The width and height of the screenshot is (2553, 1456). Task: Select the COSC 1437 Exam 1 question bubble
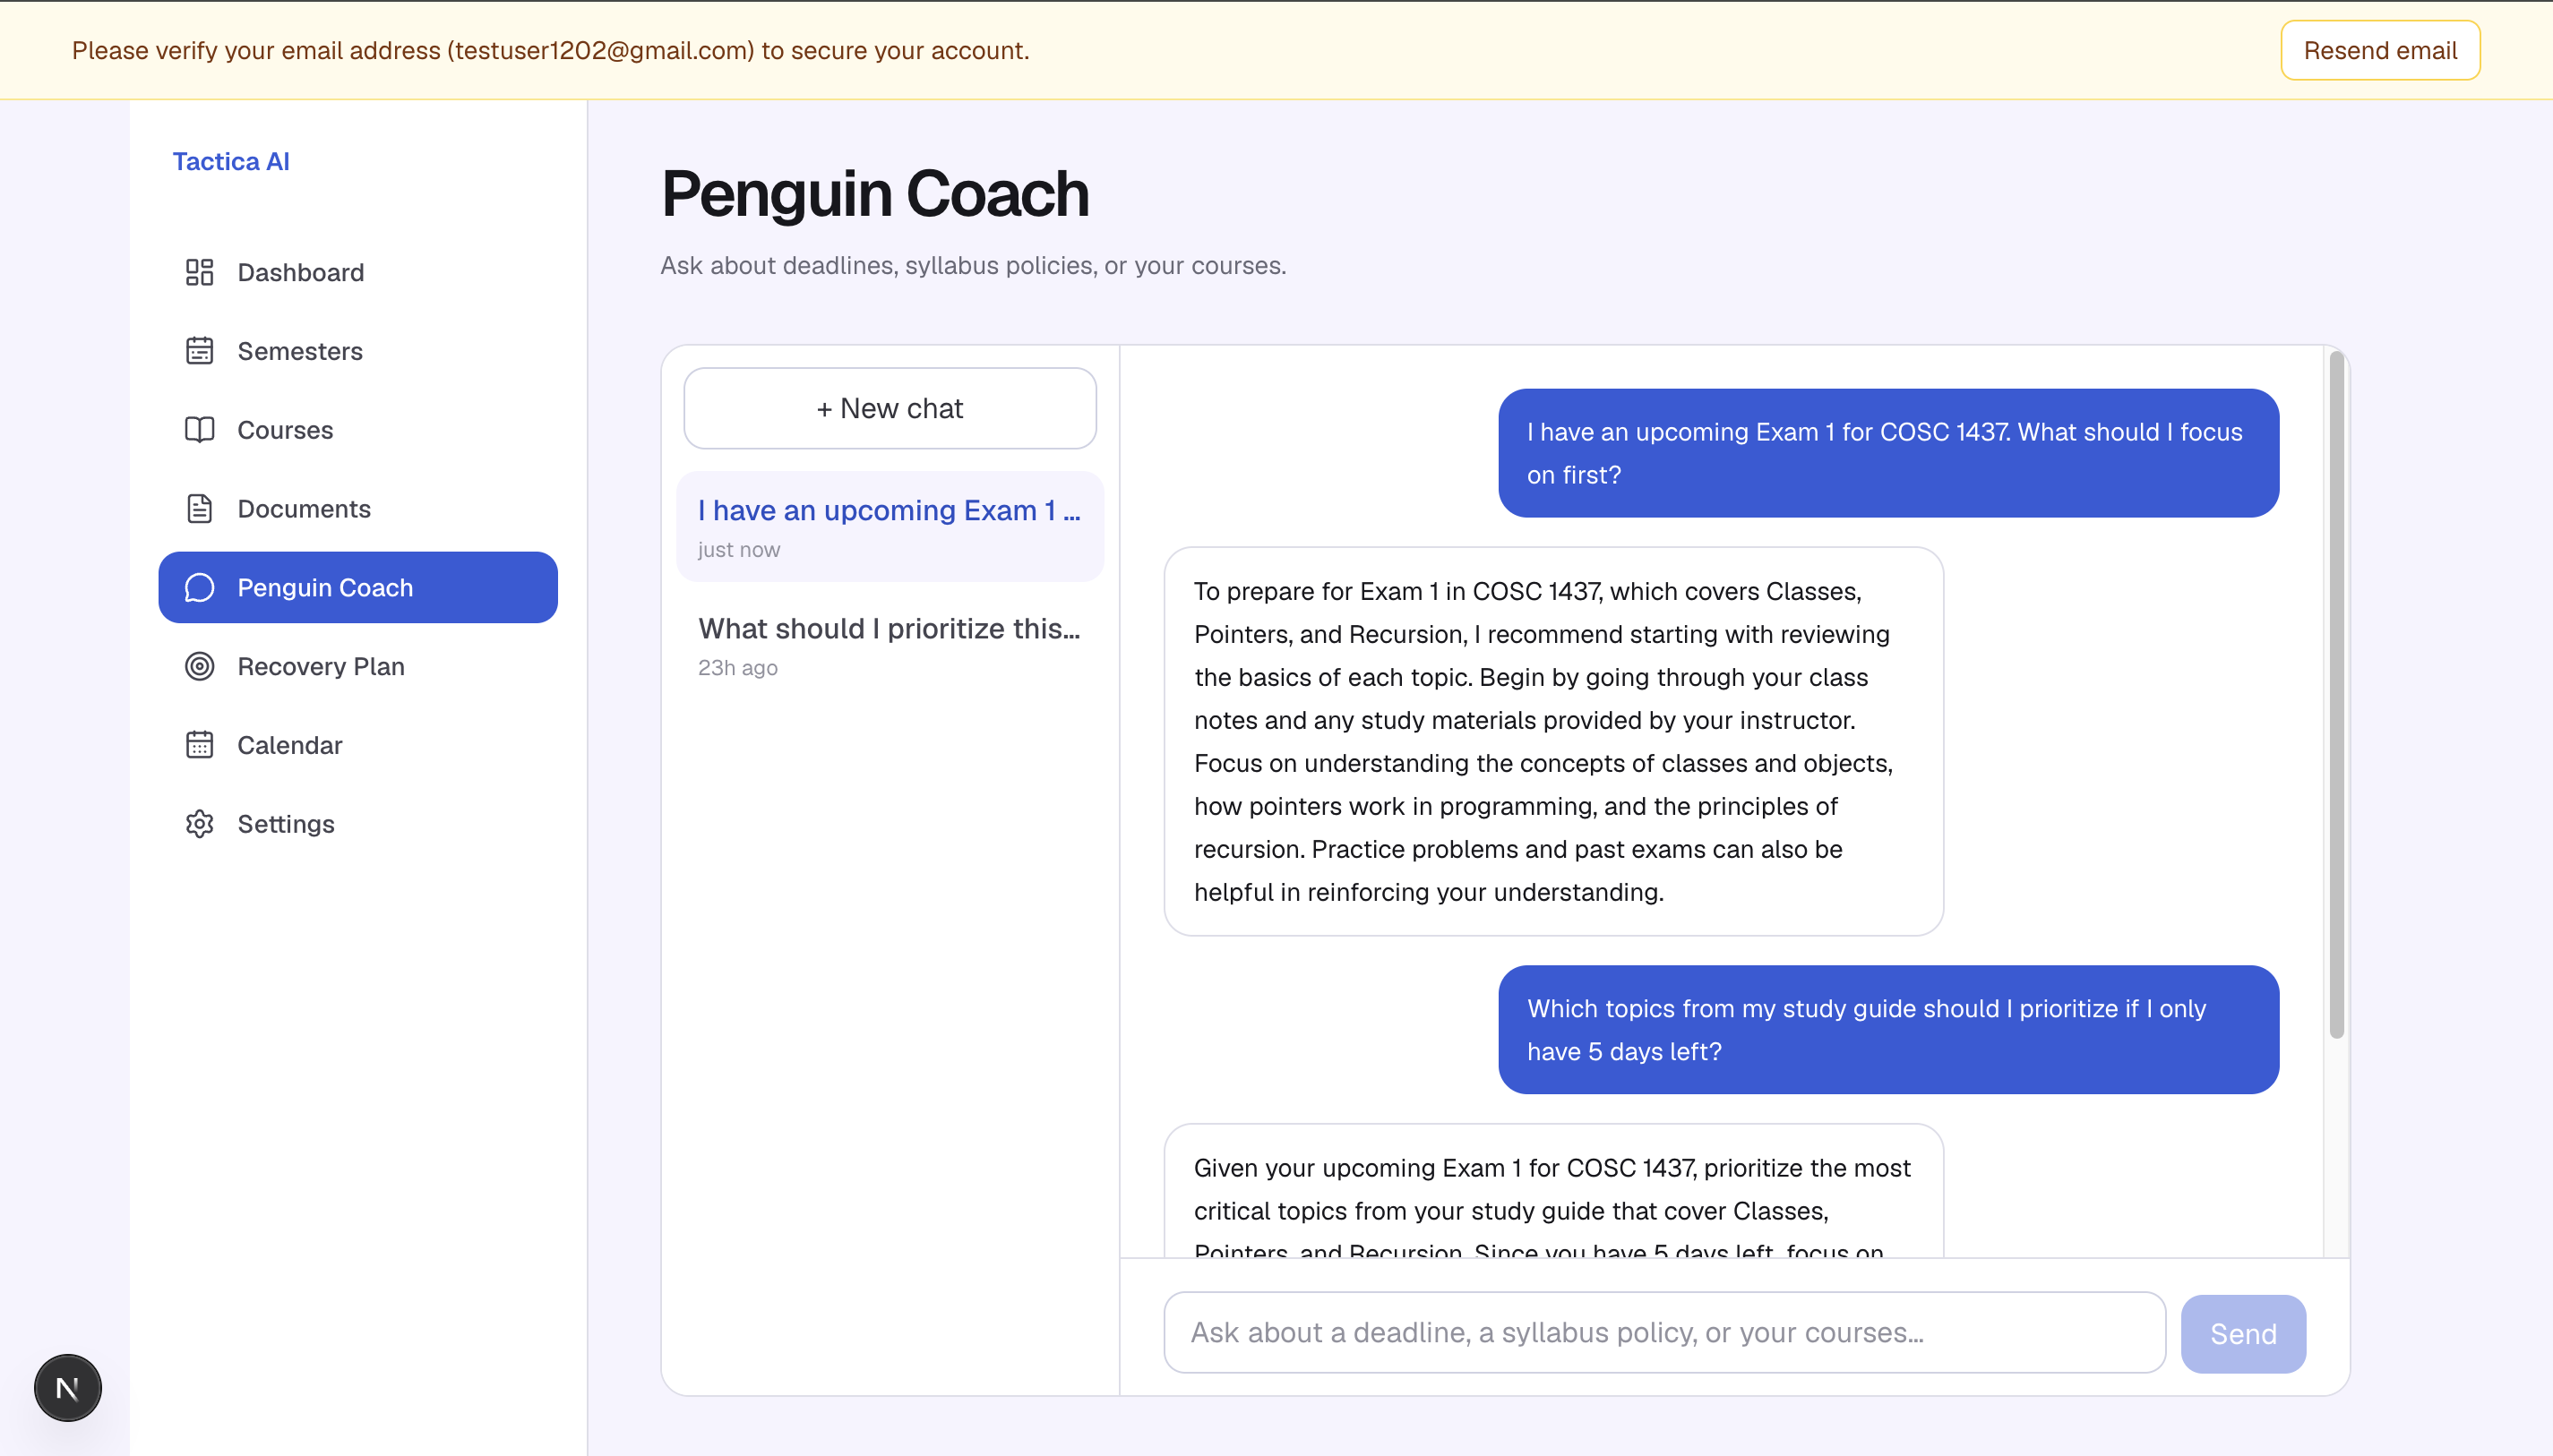[x=1888, y=453]
